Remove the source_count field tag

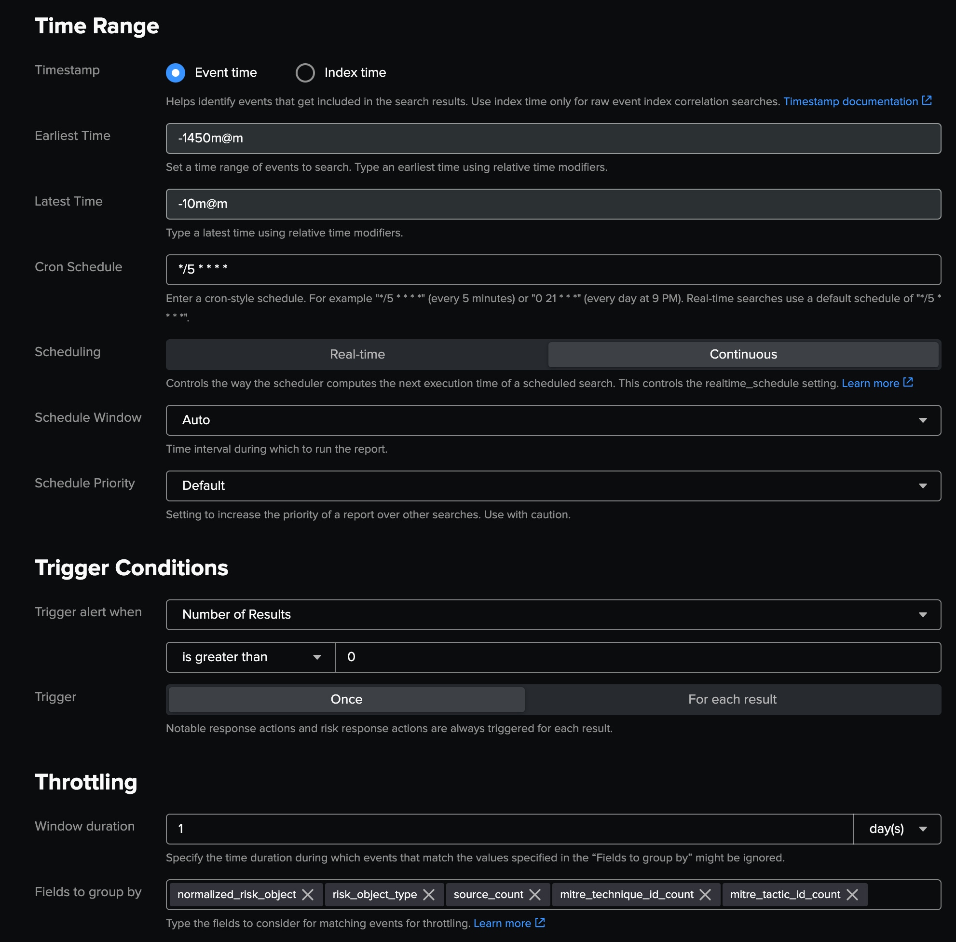pyautogui.click(x=534, y=895)
